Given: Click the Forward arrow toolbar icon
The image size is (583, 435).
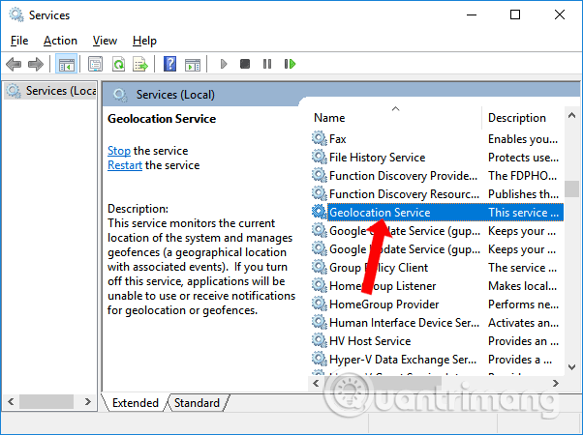Looking at the screenshot, I should pyautogui.click(x=36, y=64).
